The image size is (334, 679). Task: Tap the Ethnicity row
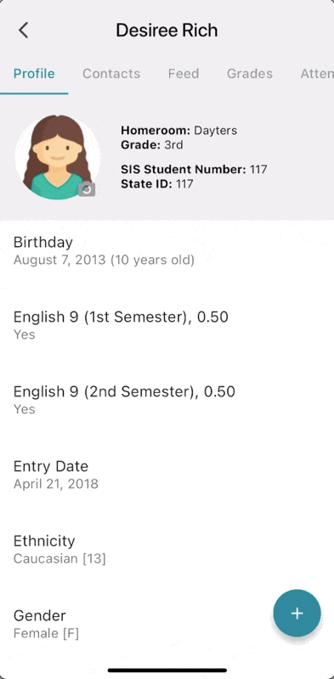(167, 548)
